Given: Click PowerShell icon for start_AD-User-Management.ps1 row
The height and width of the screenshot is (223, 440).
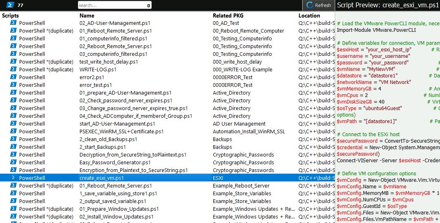Looking at the screenshot, I should pyautogui.click(x=13, y=124).
